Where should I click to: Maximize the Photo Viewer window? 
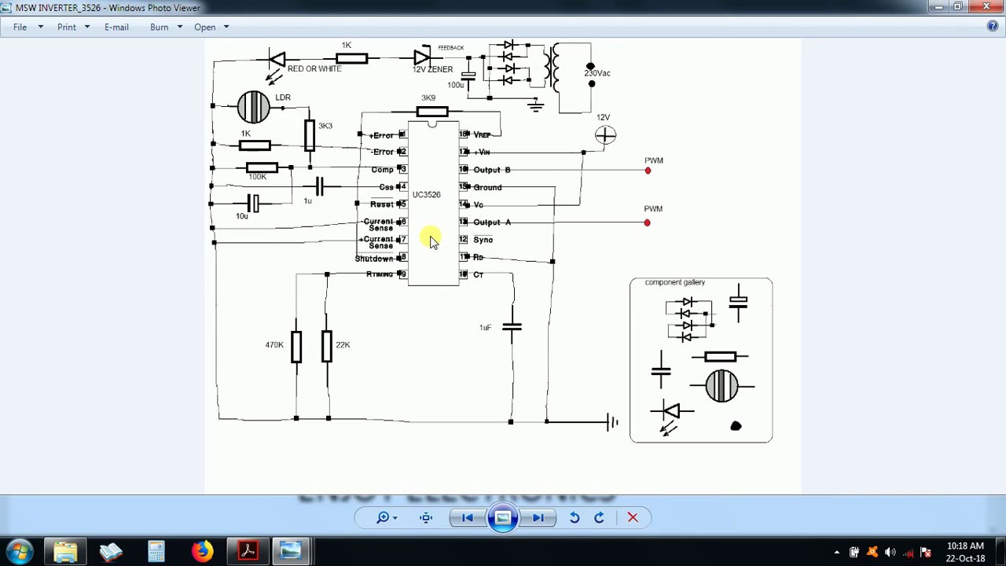959,7
